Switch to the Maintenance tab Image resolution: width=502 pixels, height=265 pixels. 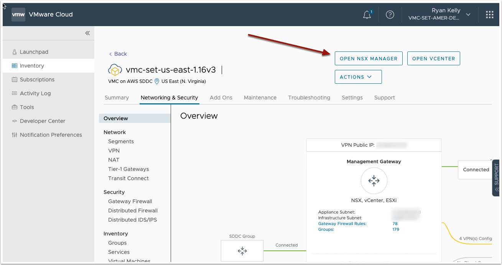[260, 98]
